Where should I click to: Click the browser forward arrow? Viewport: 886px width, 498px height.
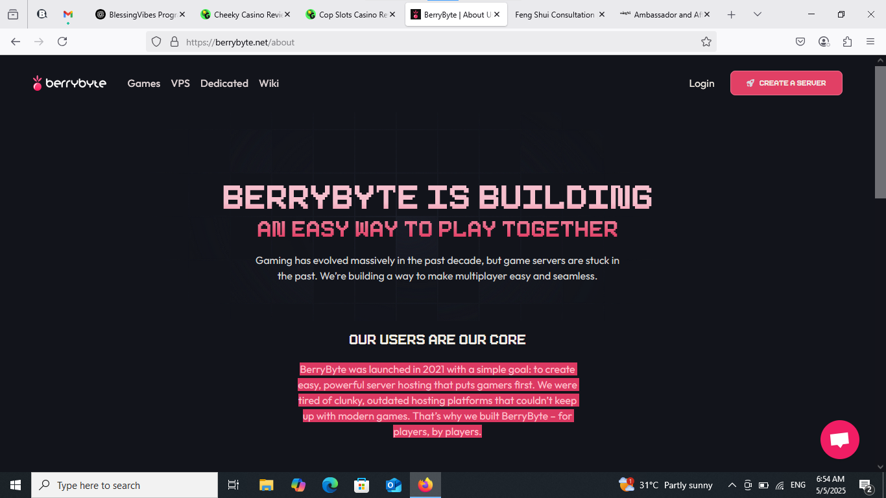pyautogui.click(x=39, y=41)
